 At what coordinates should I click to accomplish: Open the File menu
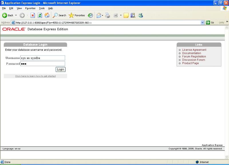(x=4, y=8)
